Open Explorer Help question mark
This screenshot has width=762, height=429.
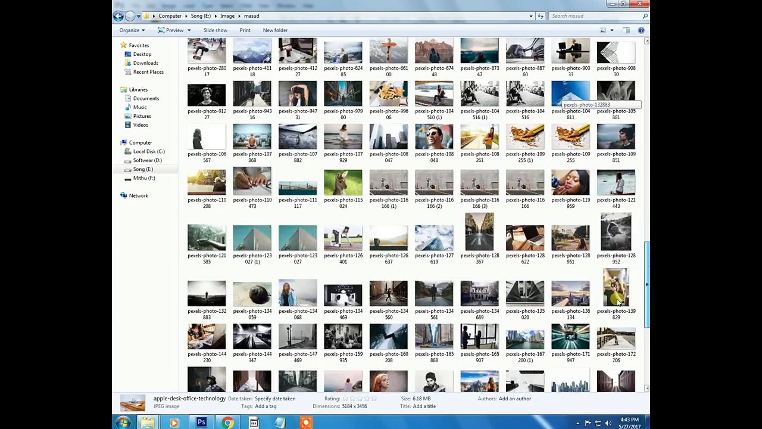(641, 30)
